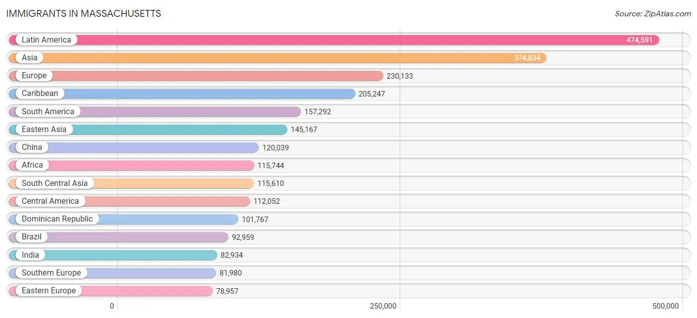The width and height of the screenshot is (697, 318).
Task: Click the Brazil bar label
Action: (x=32, y=237)
